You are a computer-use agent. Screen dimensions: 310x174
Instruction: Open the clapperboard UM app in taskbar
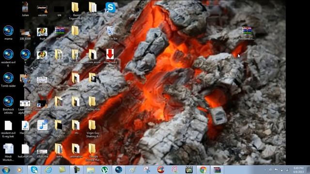(189, 170)
